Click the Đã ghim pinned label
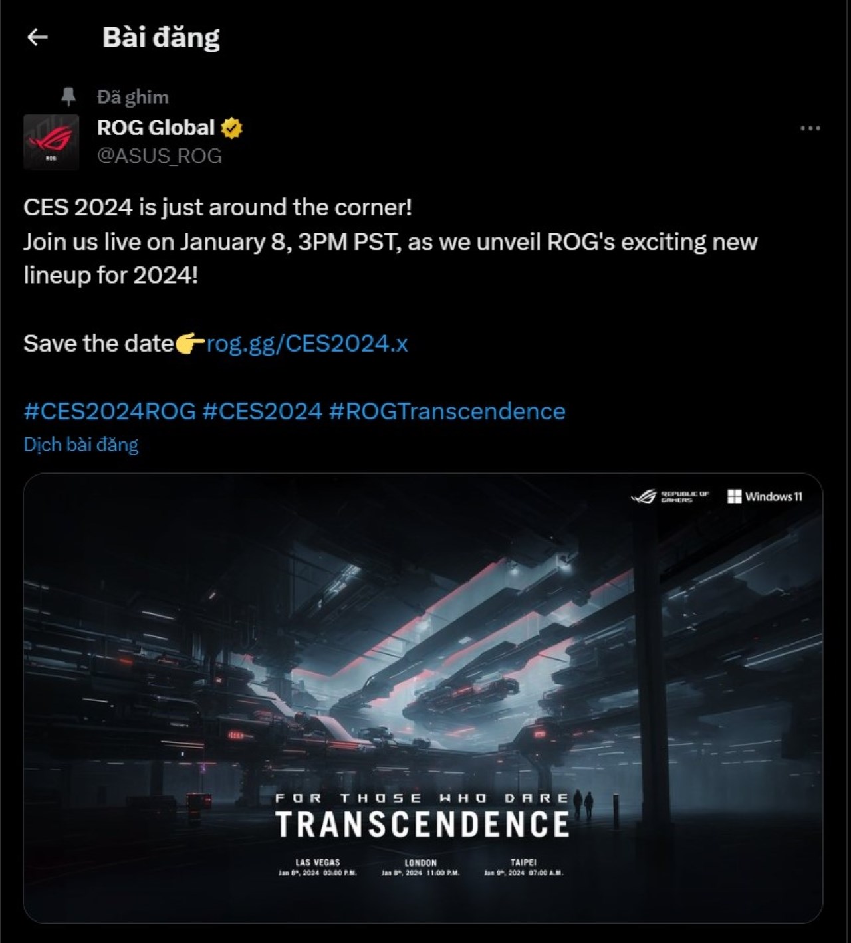 133,97
